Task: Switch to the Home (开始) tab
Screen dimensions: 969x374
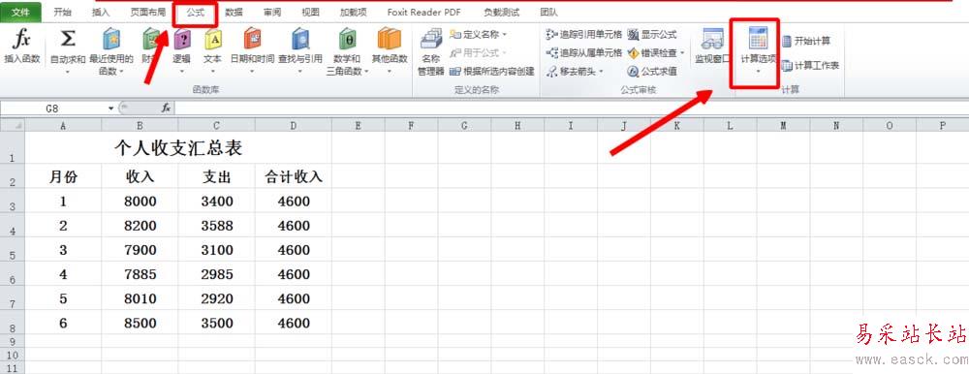Action: (62, 12)
